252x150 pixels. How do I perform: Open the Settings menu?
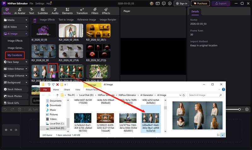tap(40, 3)
